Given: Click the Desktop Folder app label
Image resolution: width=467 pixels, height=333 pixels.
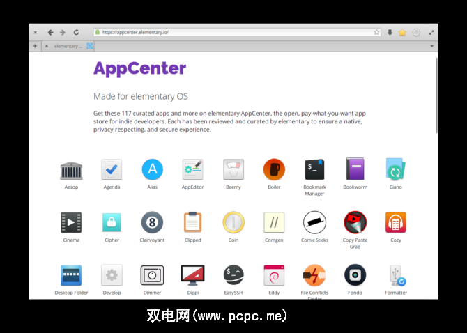Looking at the screenshot, I should [71, 293].
